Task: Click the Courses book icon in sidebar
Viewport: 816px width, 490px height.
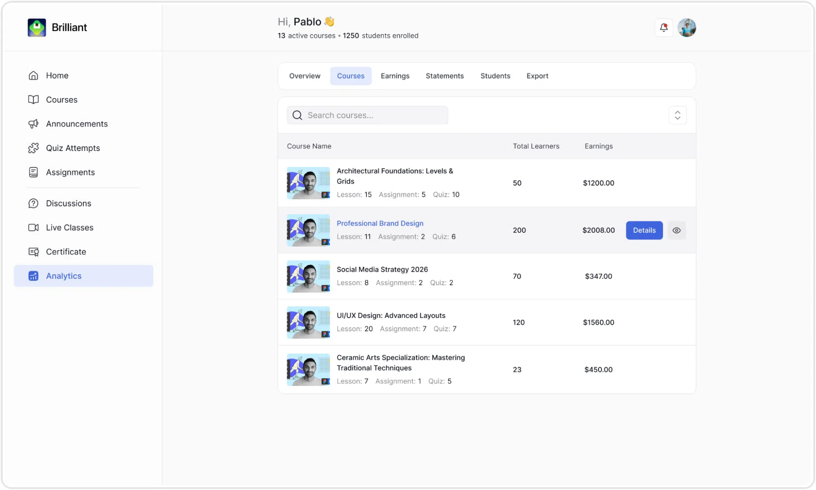Action: pos(33,100)
